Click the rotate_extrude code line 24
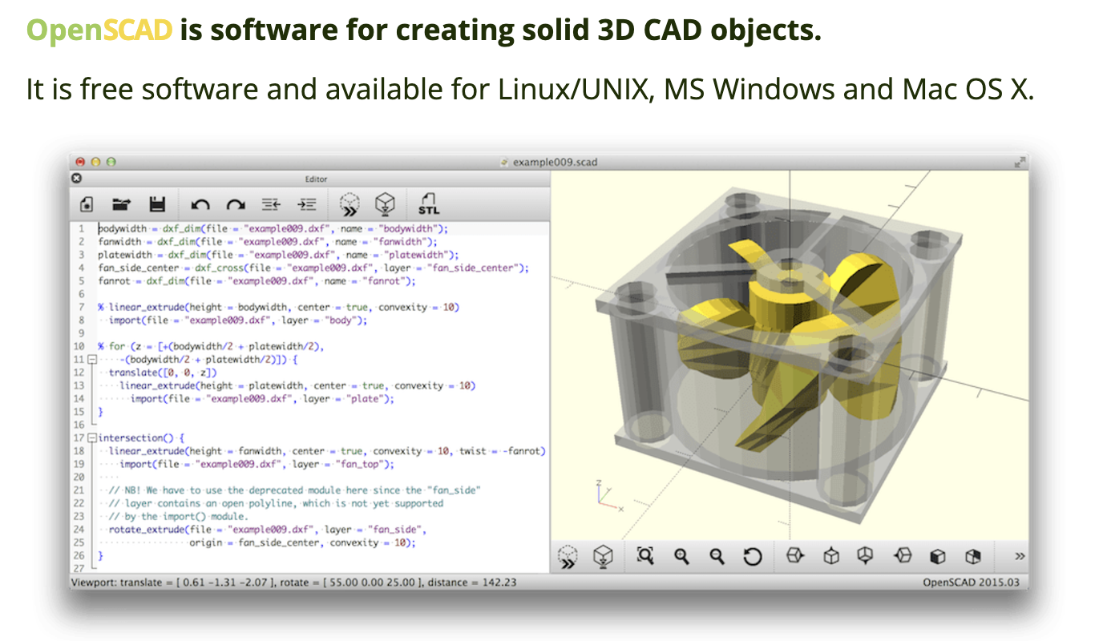Screen dimensions: 1095x641 (267, 530)
